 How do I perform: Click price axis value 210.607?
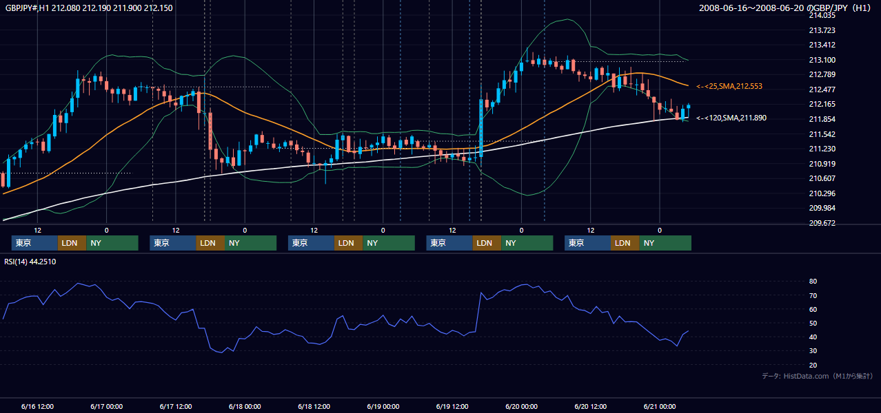[822, 178]
